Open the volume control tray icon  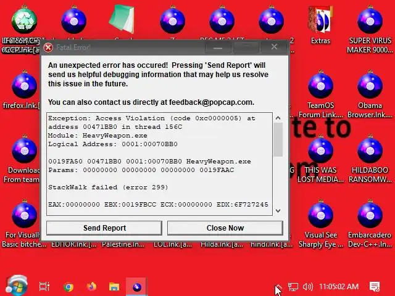click(x=307, y=287)
